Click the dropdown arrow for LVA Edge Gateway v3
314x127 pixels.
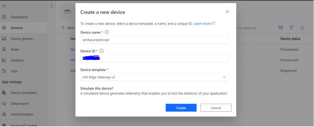(224, 77)
